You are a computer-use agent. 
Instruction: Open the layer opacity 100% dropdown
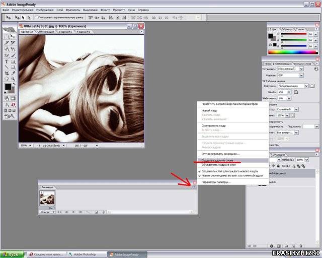coord(306,160)
